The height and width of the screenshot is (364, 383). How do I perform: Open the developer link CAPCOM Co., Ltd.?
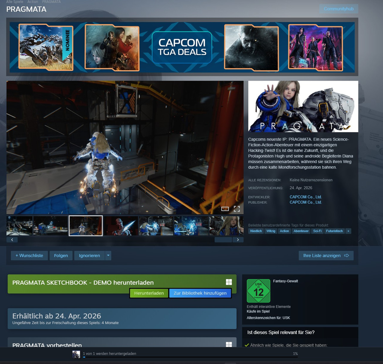click(306, 197)
